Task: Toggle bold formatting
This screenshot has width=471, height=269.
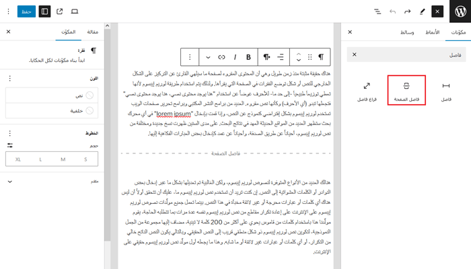Action: coord(248,57)
